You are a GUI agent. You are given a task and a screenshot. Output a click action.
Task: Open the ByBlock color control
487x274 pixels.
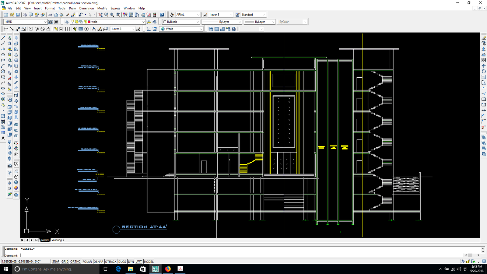(x=181, y=22)
